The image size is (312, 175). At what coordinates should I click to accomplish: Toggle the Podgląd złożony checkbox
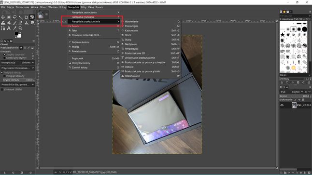pos(4,76)
